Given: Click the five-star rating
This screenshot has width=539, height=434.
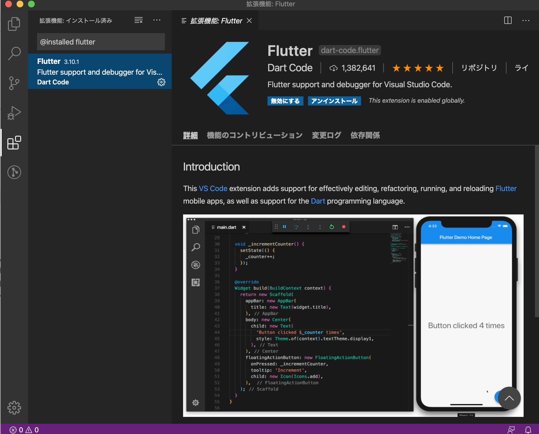Looking at the screenshot, I should (x=418, y=68).
